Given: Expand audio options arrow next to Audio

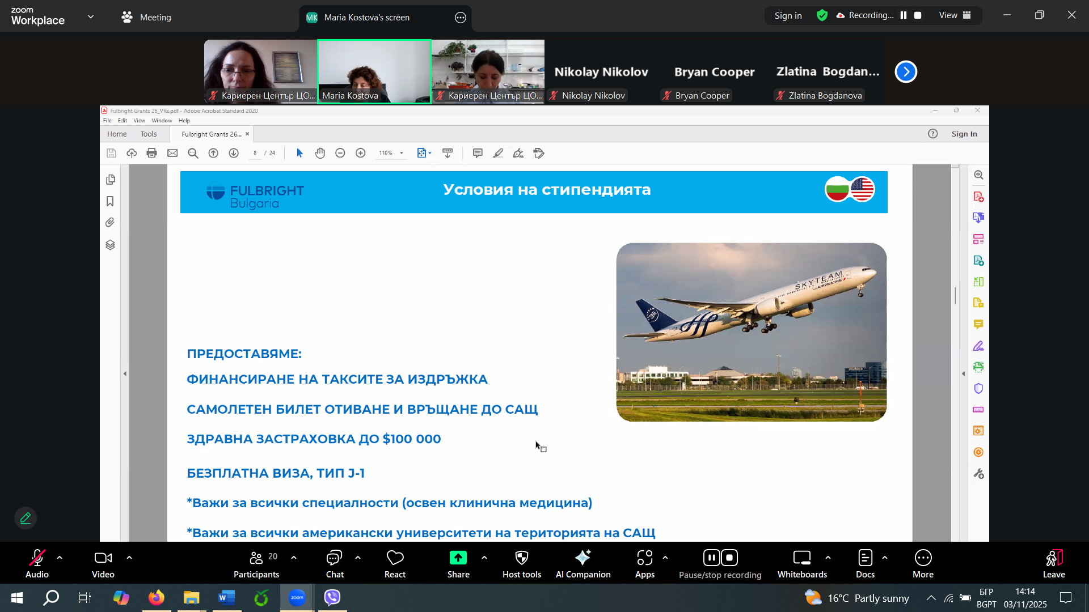Looking at the screenshot, I should click(60, 558).
